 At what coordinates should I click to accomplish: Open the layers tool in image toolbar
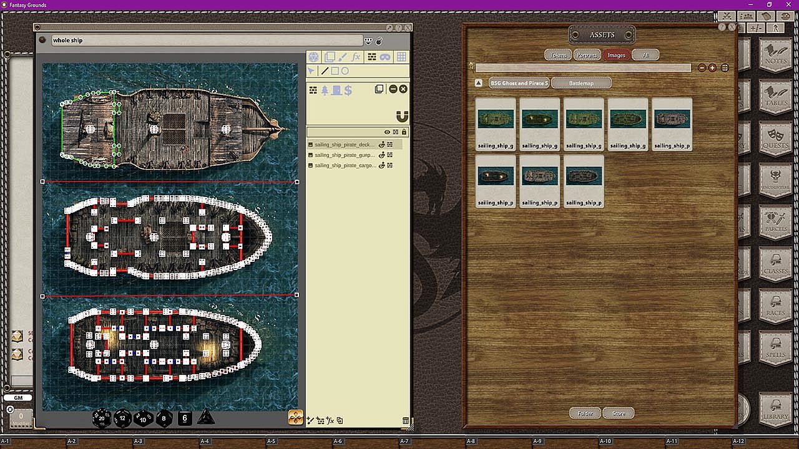[x=330, y=57]
